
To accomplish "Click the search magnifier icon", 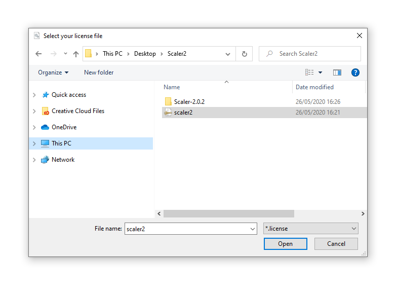I will (x=269, y=54).
